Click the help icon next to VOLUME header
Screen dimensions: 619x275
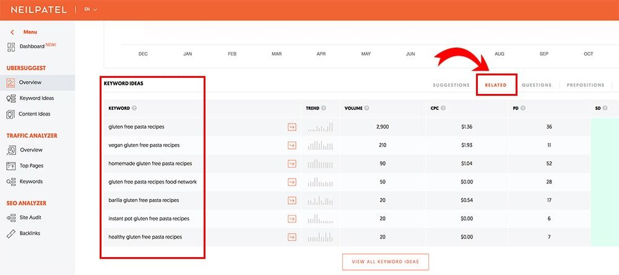[x=367, y=108]
